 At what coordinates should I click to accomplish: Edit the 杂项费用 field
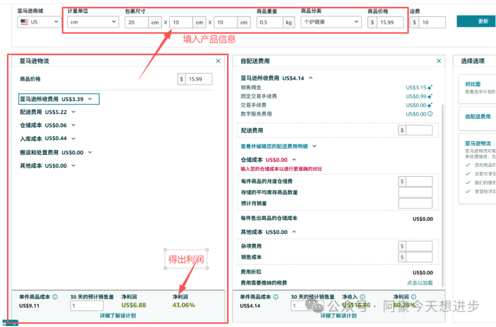click(x=419, y=246)
